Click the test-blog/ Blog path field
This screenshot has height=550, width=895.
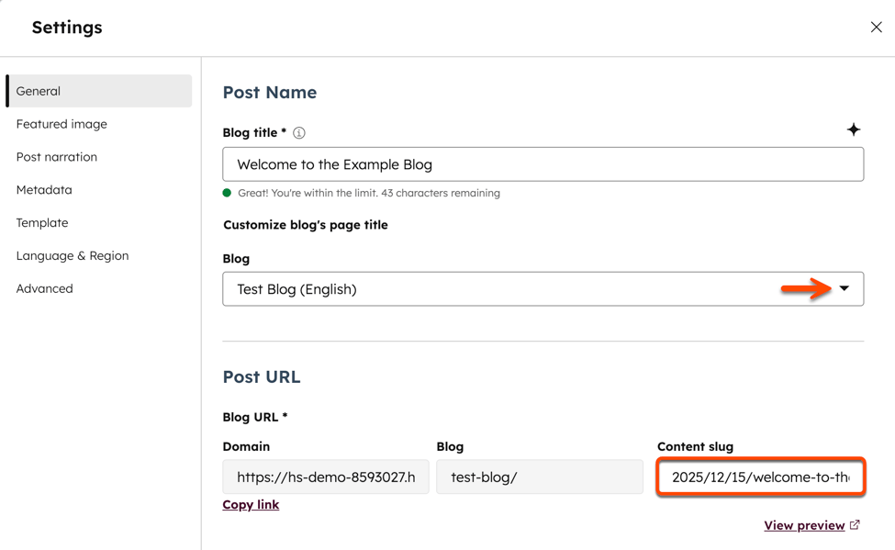coord(540,477)
